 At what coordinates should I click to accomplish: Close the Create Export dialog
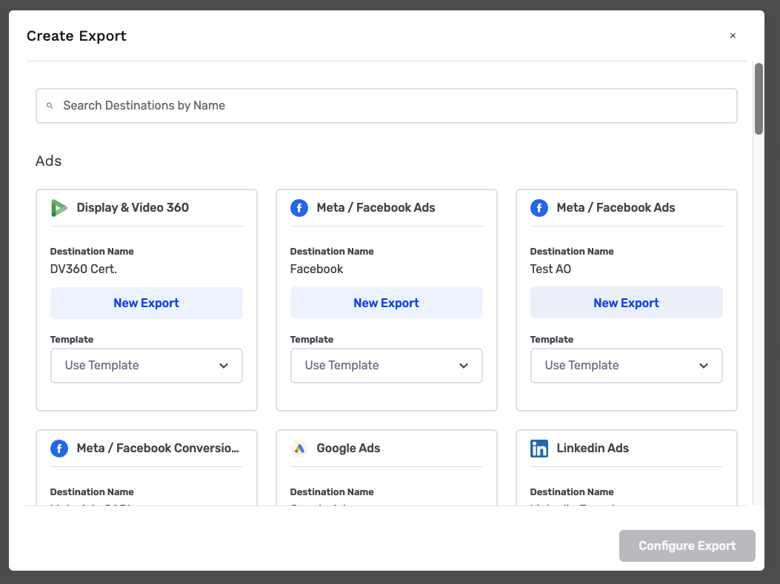733,36
